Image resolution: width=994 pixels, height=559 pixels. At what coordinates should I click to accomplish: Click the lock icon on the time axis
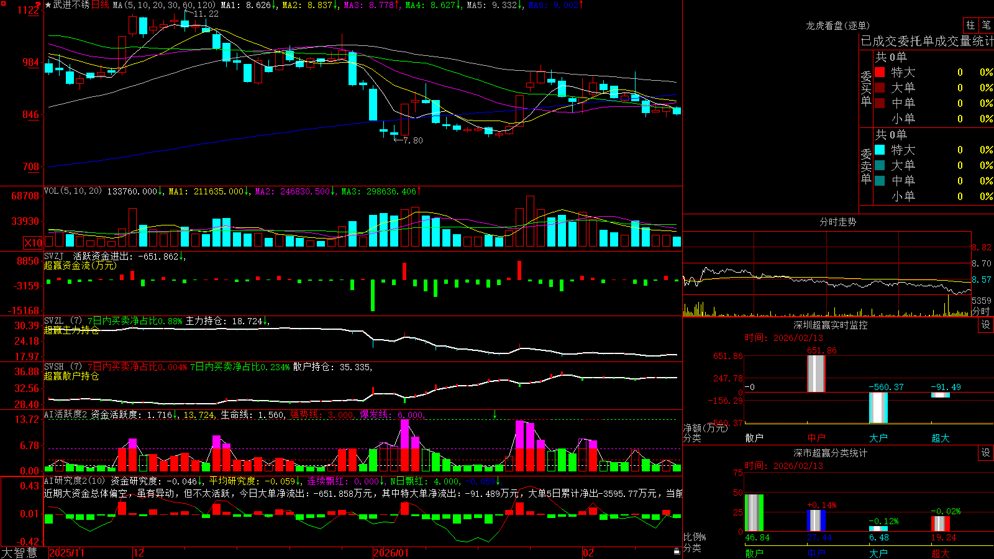pos(677,552)
